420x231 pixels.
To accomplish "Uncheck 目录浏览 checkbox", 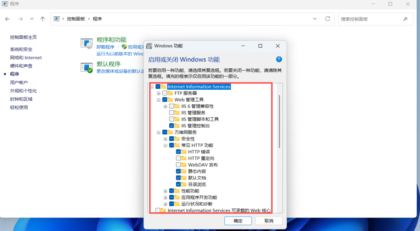I will tap(178, 184).
